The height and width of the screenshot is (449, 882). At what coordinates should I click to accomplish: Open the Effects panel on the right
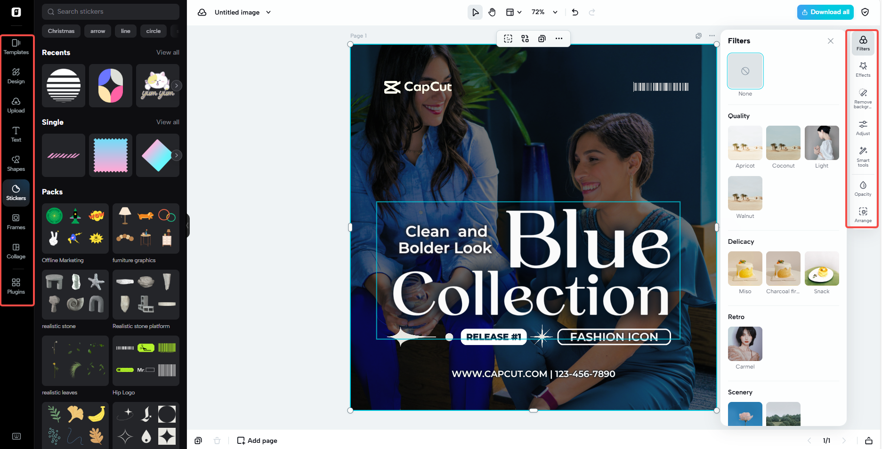click(x=863, y=70)
